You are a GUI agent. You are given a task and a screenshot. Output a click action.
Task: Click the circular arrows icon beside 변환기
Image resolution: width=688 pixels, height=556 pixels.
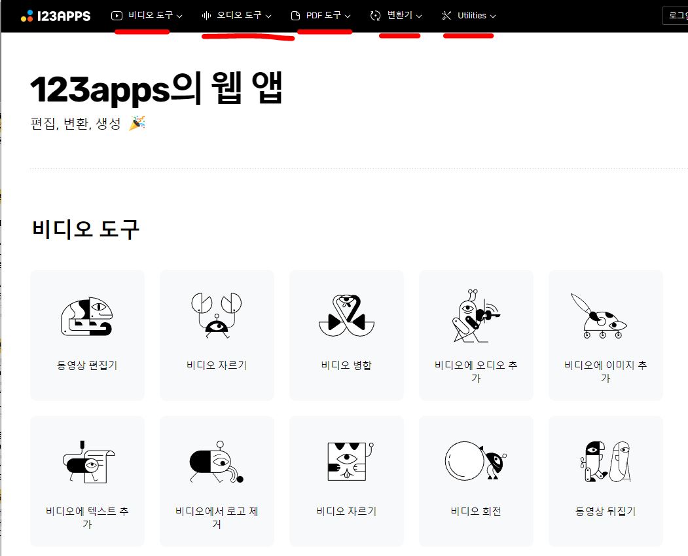(375, 16)
